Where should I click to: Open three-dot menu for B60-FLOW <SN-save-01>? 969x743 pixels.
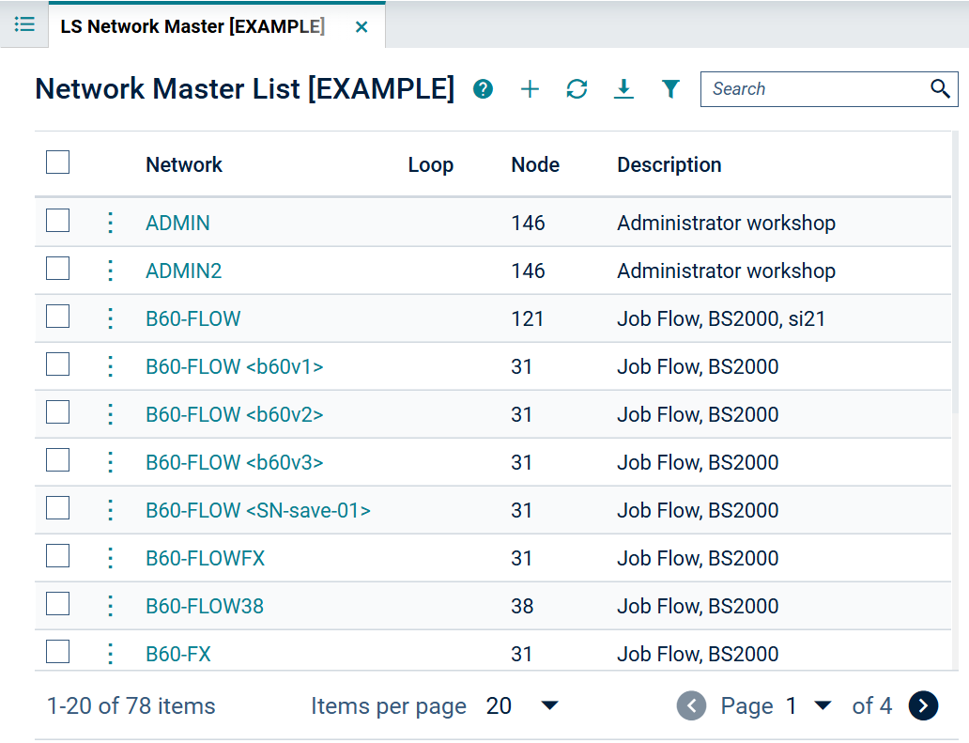(x=110, y=510)
